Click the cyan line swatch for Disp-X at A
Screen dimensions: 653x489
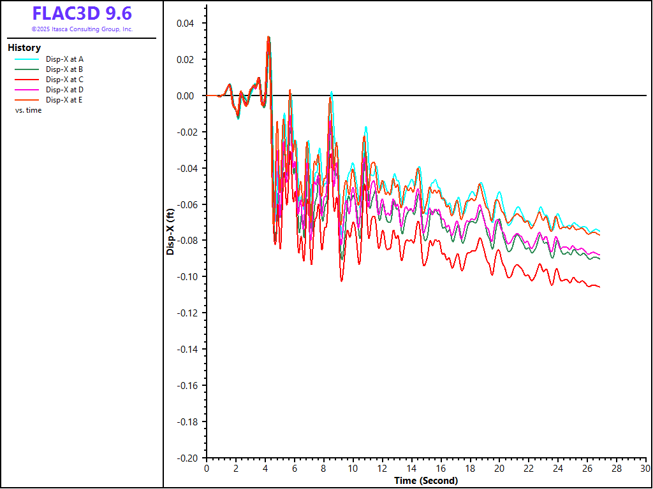coord(26,59)
